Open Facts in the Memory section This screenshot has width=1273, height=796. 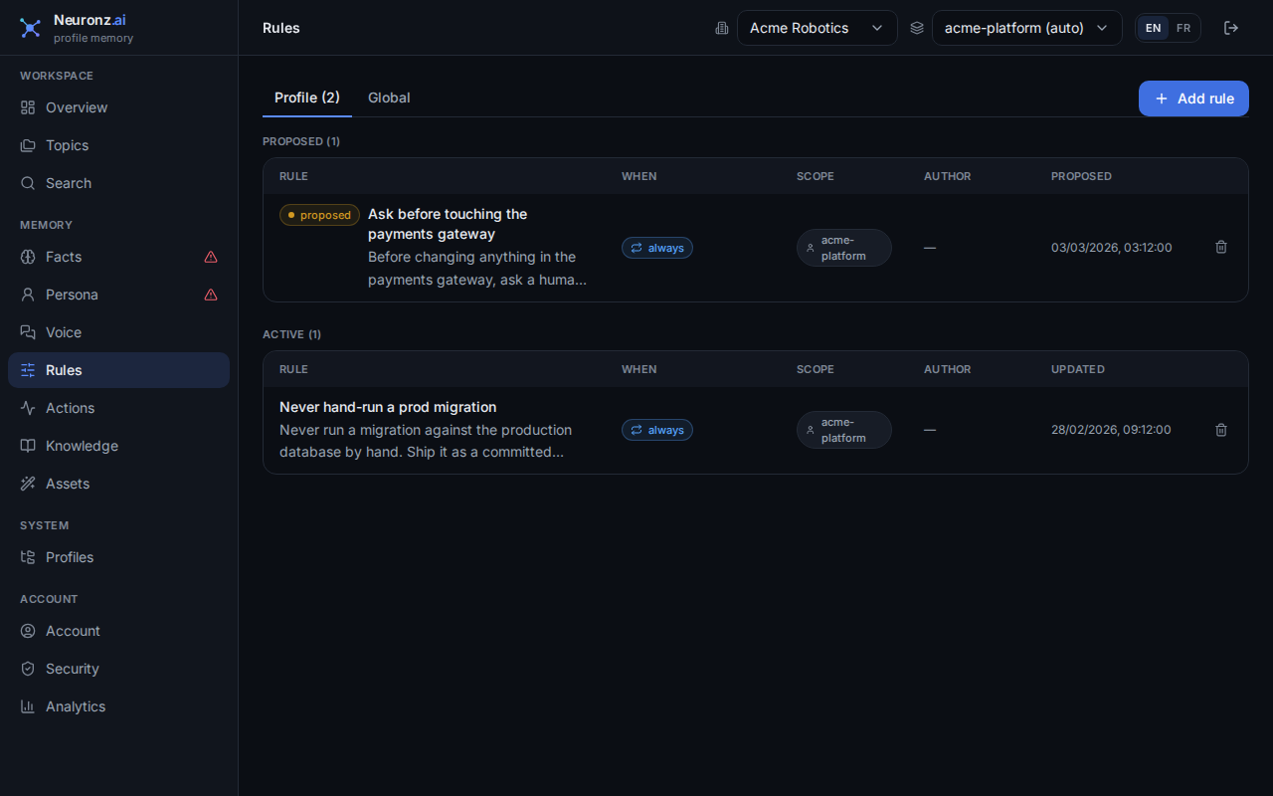coord(118,257)
